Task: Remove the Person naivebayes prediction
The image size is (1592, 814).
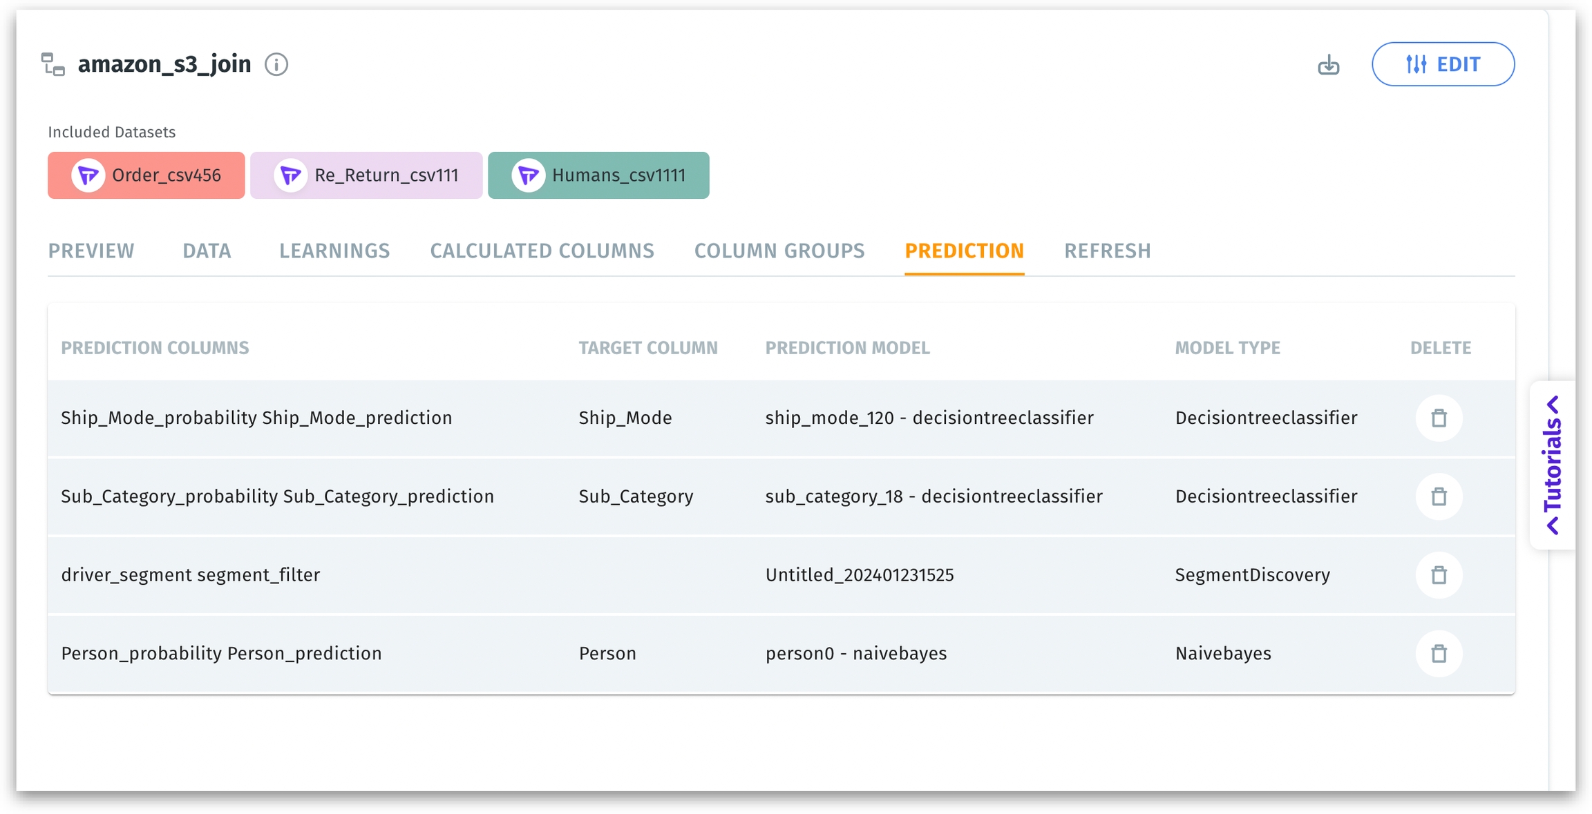Action: coord(1439,653)
